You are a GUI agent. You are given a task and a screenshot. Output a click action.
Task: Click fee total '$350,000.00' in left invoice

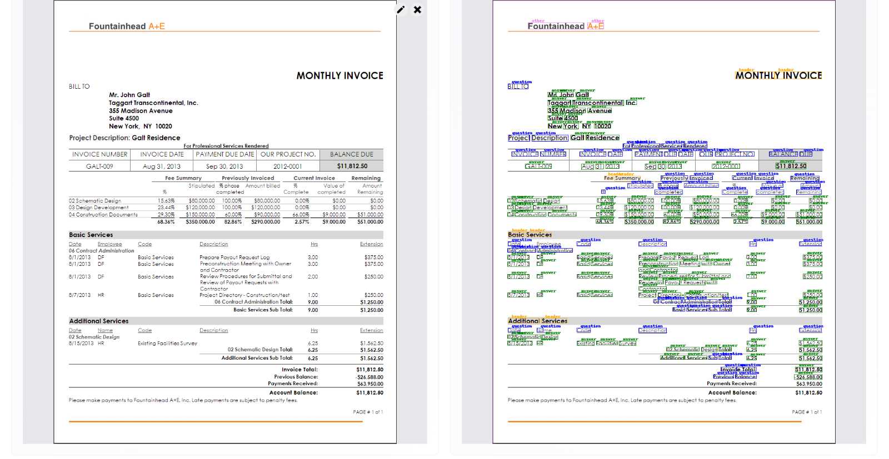click(200, 222)
